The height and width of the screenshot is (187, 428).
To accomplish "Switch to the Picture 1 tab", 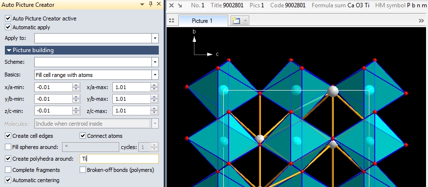I will (203, 20).
